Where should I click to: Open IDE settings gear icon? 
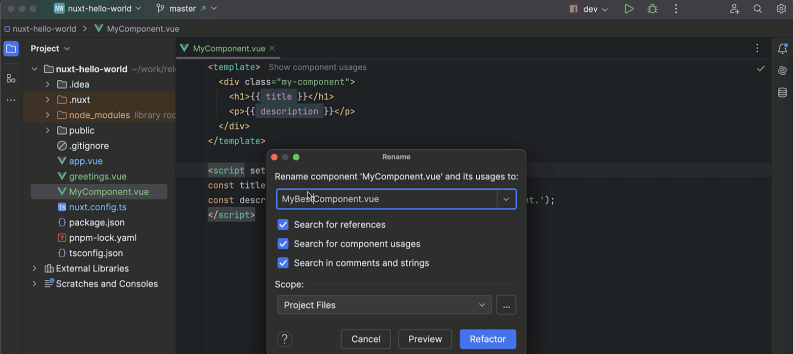point(781,9)
